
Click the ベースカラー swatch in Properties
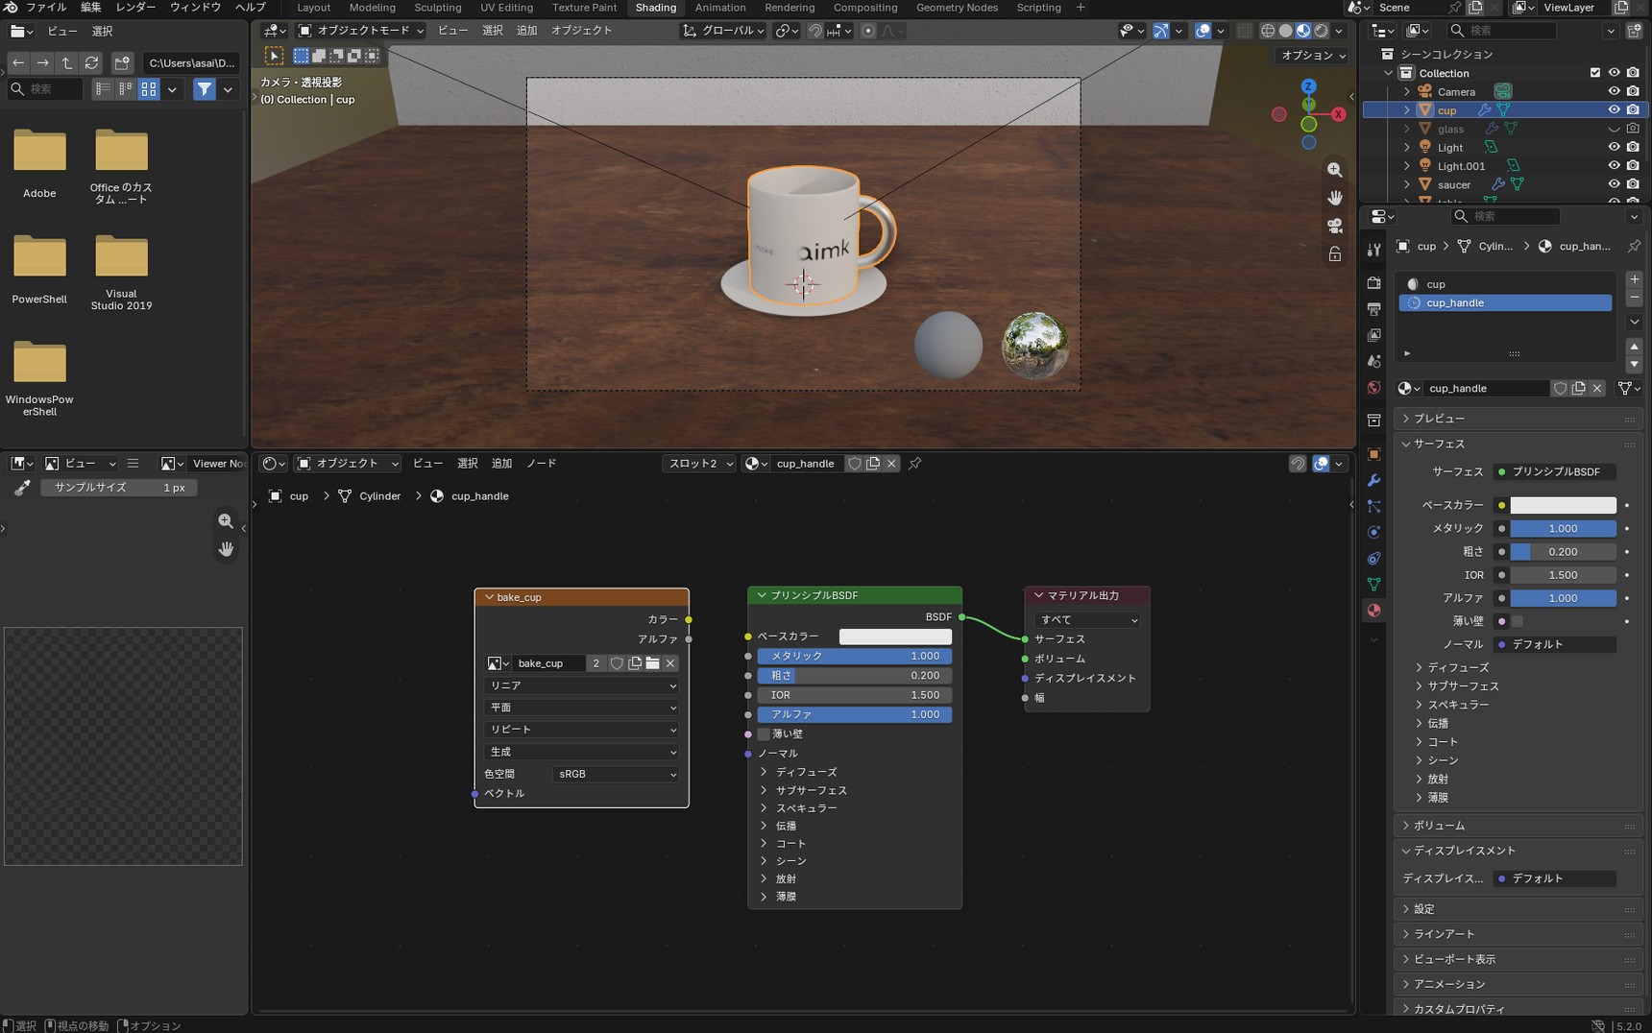coord(1563,505)
